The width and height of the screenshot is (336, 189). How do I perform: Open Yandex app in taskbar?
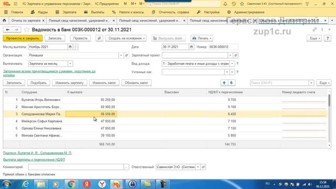(87, 184)
